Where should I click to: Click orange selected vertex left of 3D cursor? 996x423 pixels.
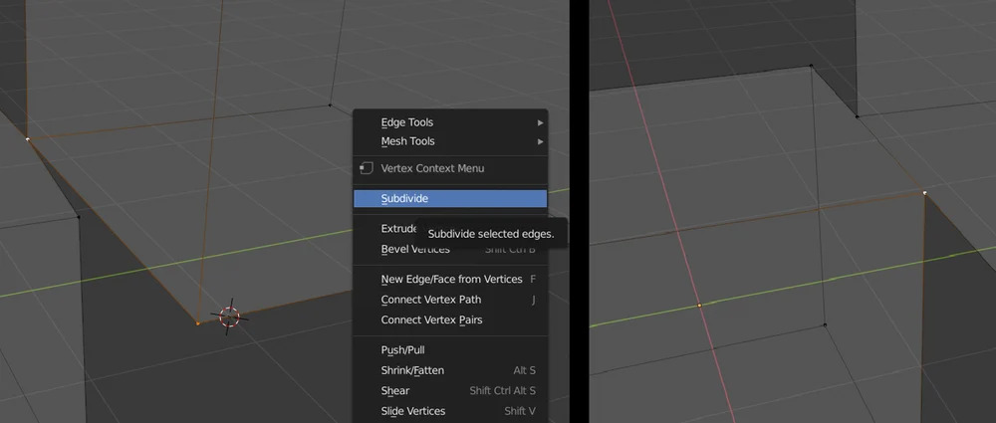point(198,322)
